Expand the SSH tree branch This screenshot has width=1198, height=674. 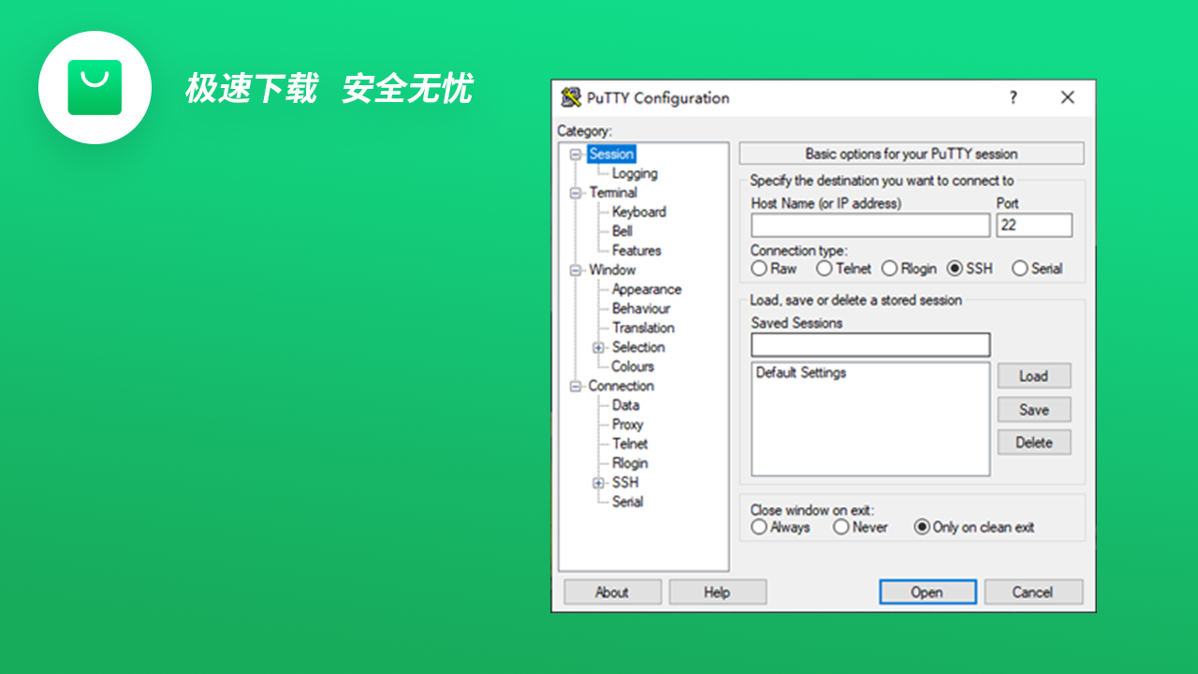[x=598, y=482]
